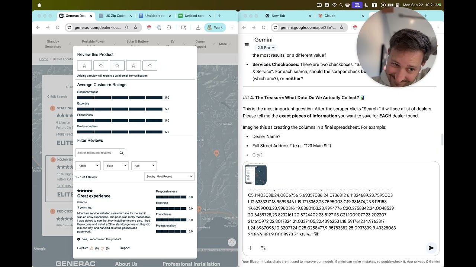
Task: Click the Average Customer Ratings heading
Action: (102, 85)
